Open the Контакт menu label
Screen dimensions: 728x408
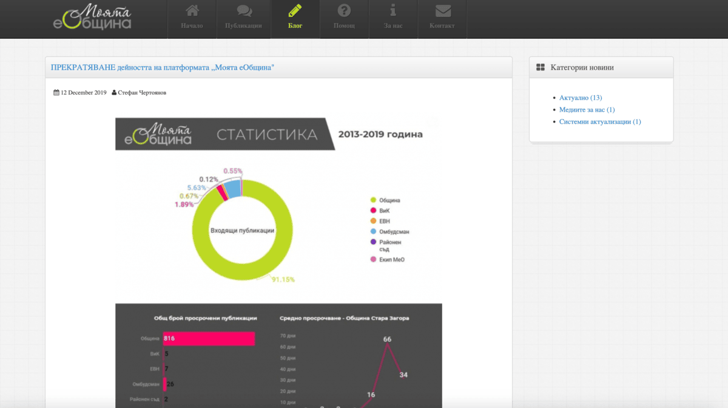point(442,26)
